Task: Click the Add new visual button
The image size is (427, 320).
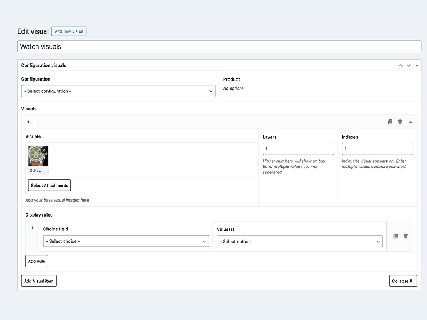Action: (69, 31)
